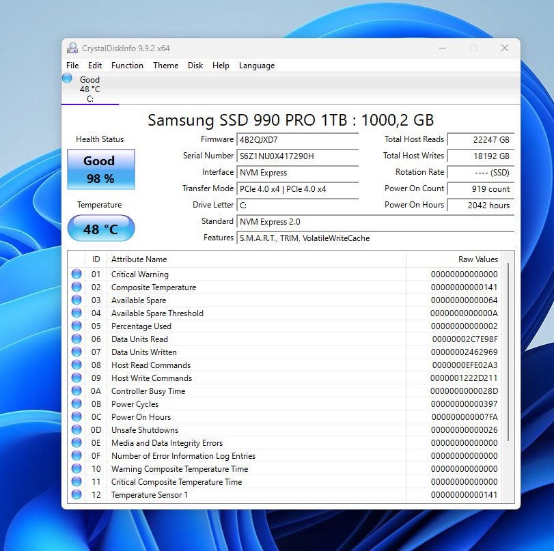Open the Edit menu
This screenshot has width=554, height=551.
(x=95, y=66)
